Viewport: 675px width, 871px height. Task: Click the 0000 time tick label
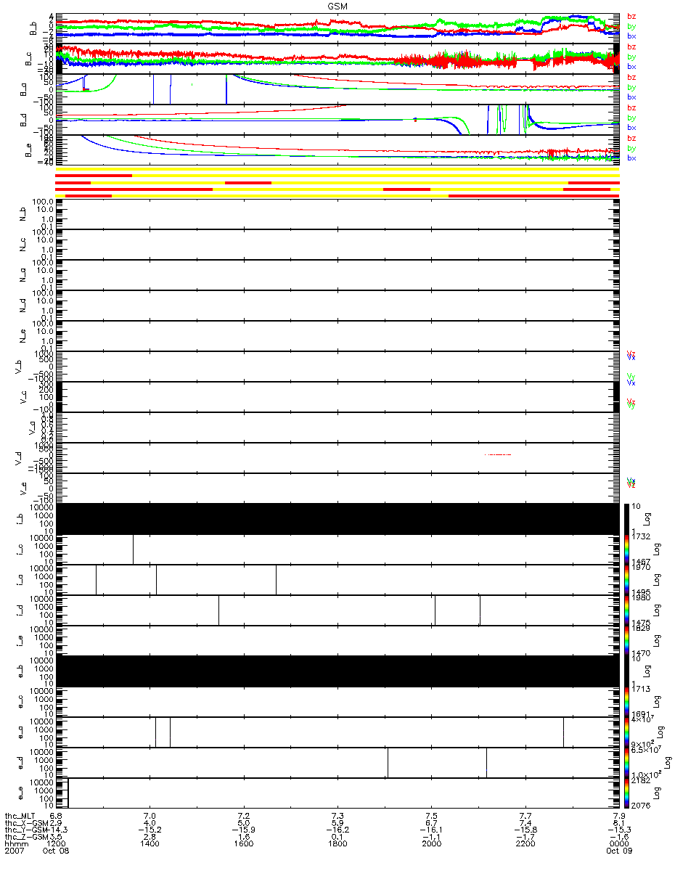coord(619,844)
